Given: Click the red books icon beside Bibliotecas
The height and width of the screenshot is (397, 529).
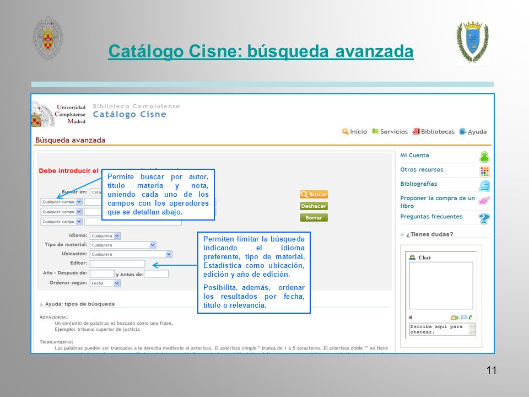Looking at the screenshot, I should tap(417, 131).
